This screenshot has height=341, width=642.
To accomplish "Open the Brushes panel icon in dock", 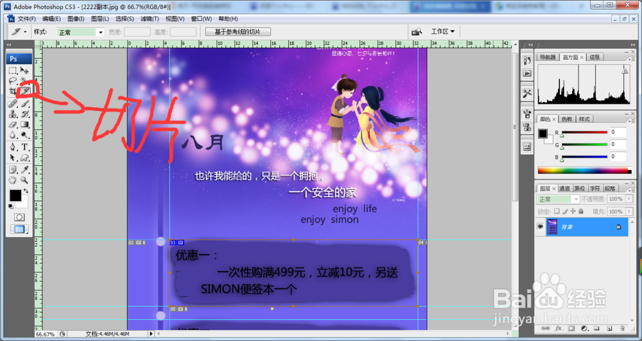I will pyautogui.click(x=527, y=114).
